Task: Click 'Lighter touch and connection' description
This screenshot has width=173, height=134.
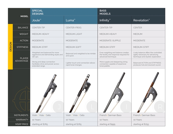Action: [x=81, y=64]
